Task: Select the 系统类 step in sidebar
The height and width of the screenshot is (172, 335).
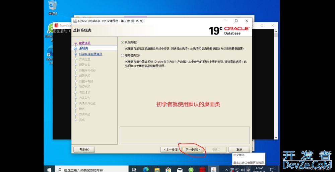Action: coord(83,48)
